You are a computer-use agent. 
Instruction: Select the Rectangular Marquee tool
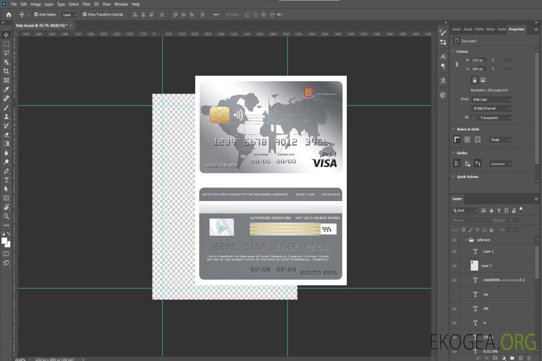[x=6, y=44]
